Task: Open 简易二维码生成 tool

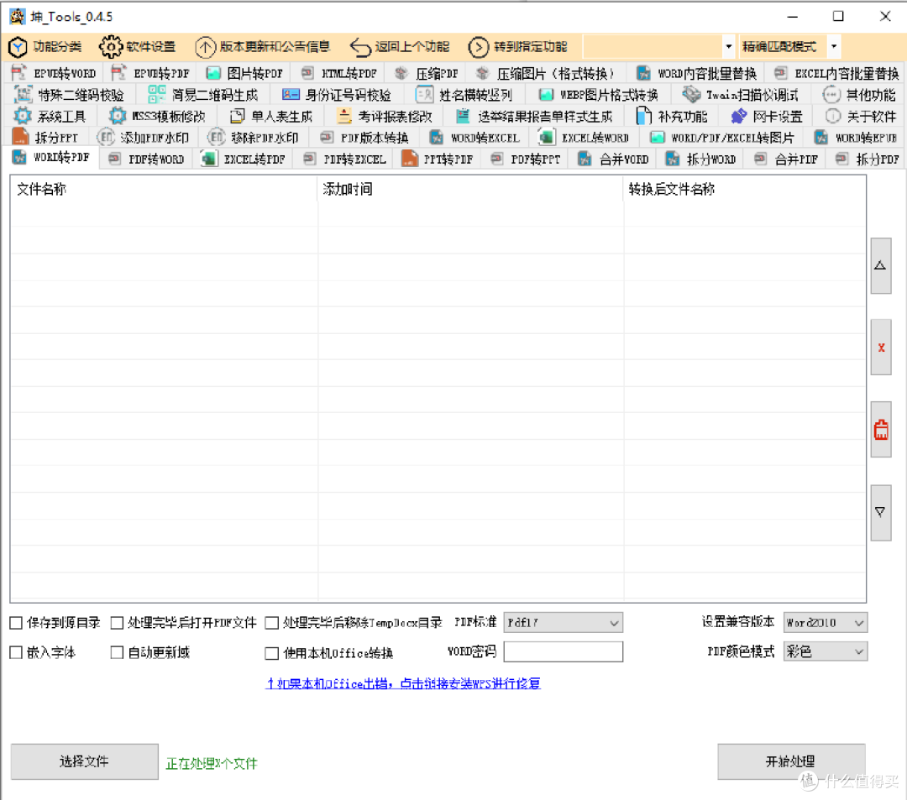Action: [203, 95]
